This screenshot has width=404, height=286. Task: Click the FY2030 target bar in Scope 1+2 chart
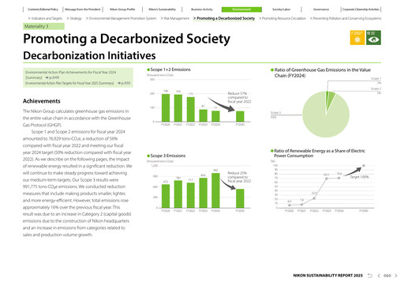[240, 116]
